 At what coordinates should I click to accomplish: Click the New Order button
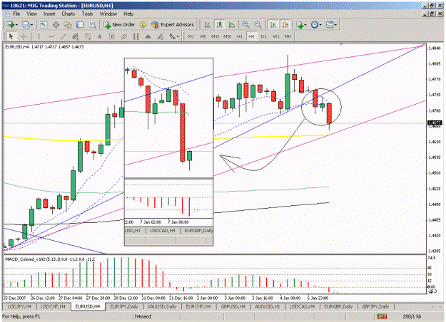point(119,25)
